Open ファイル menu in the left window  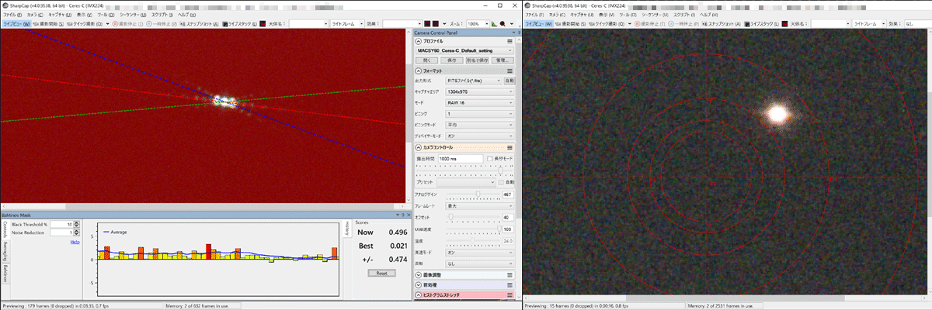point(12,15)
